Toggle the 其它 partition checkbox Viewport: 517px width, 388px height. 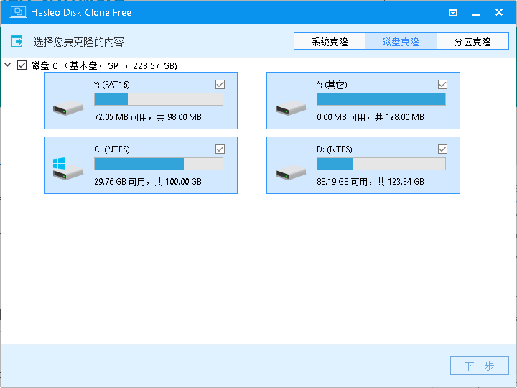[442, 85]
